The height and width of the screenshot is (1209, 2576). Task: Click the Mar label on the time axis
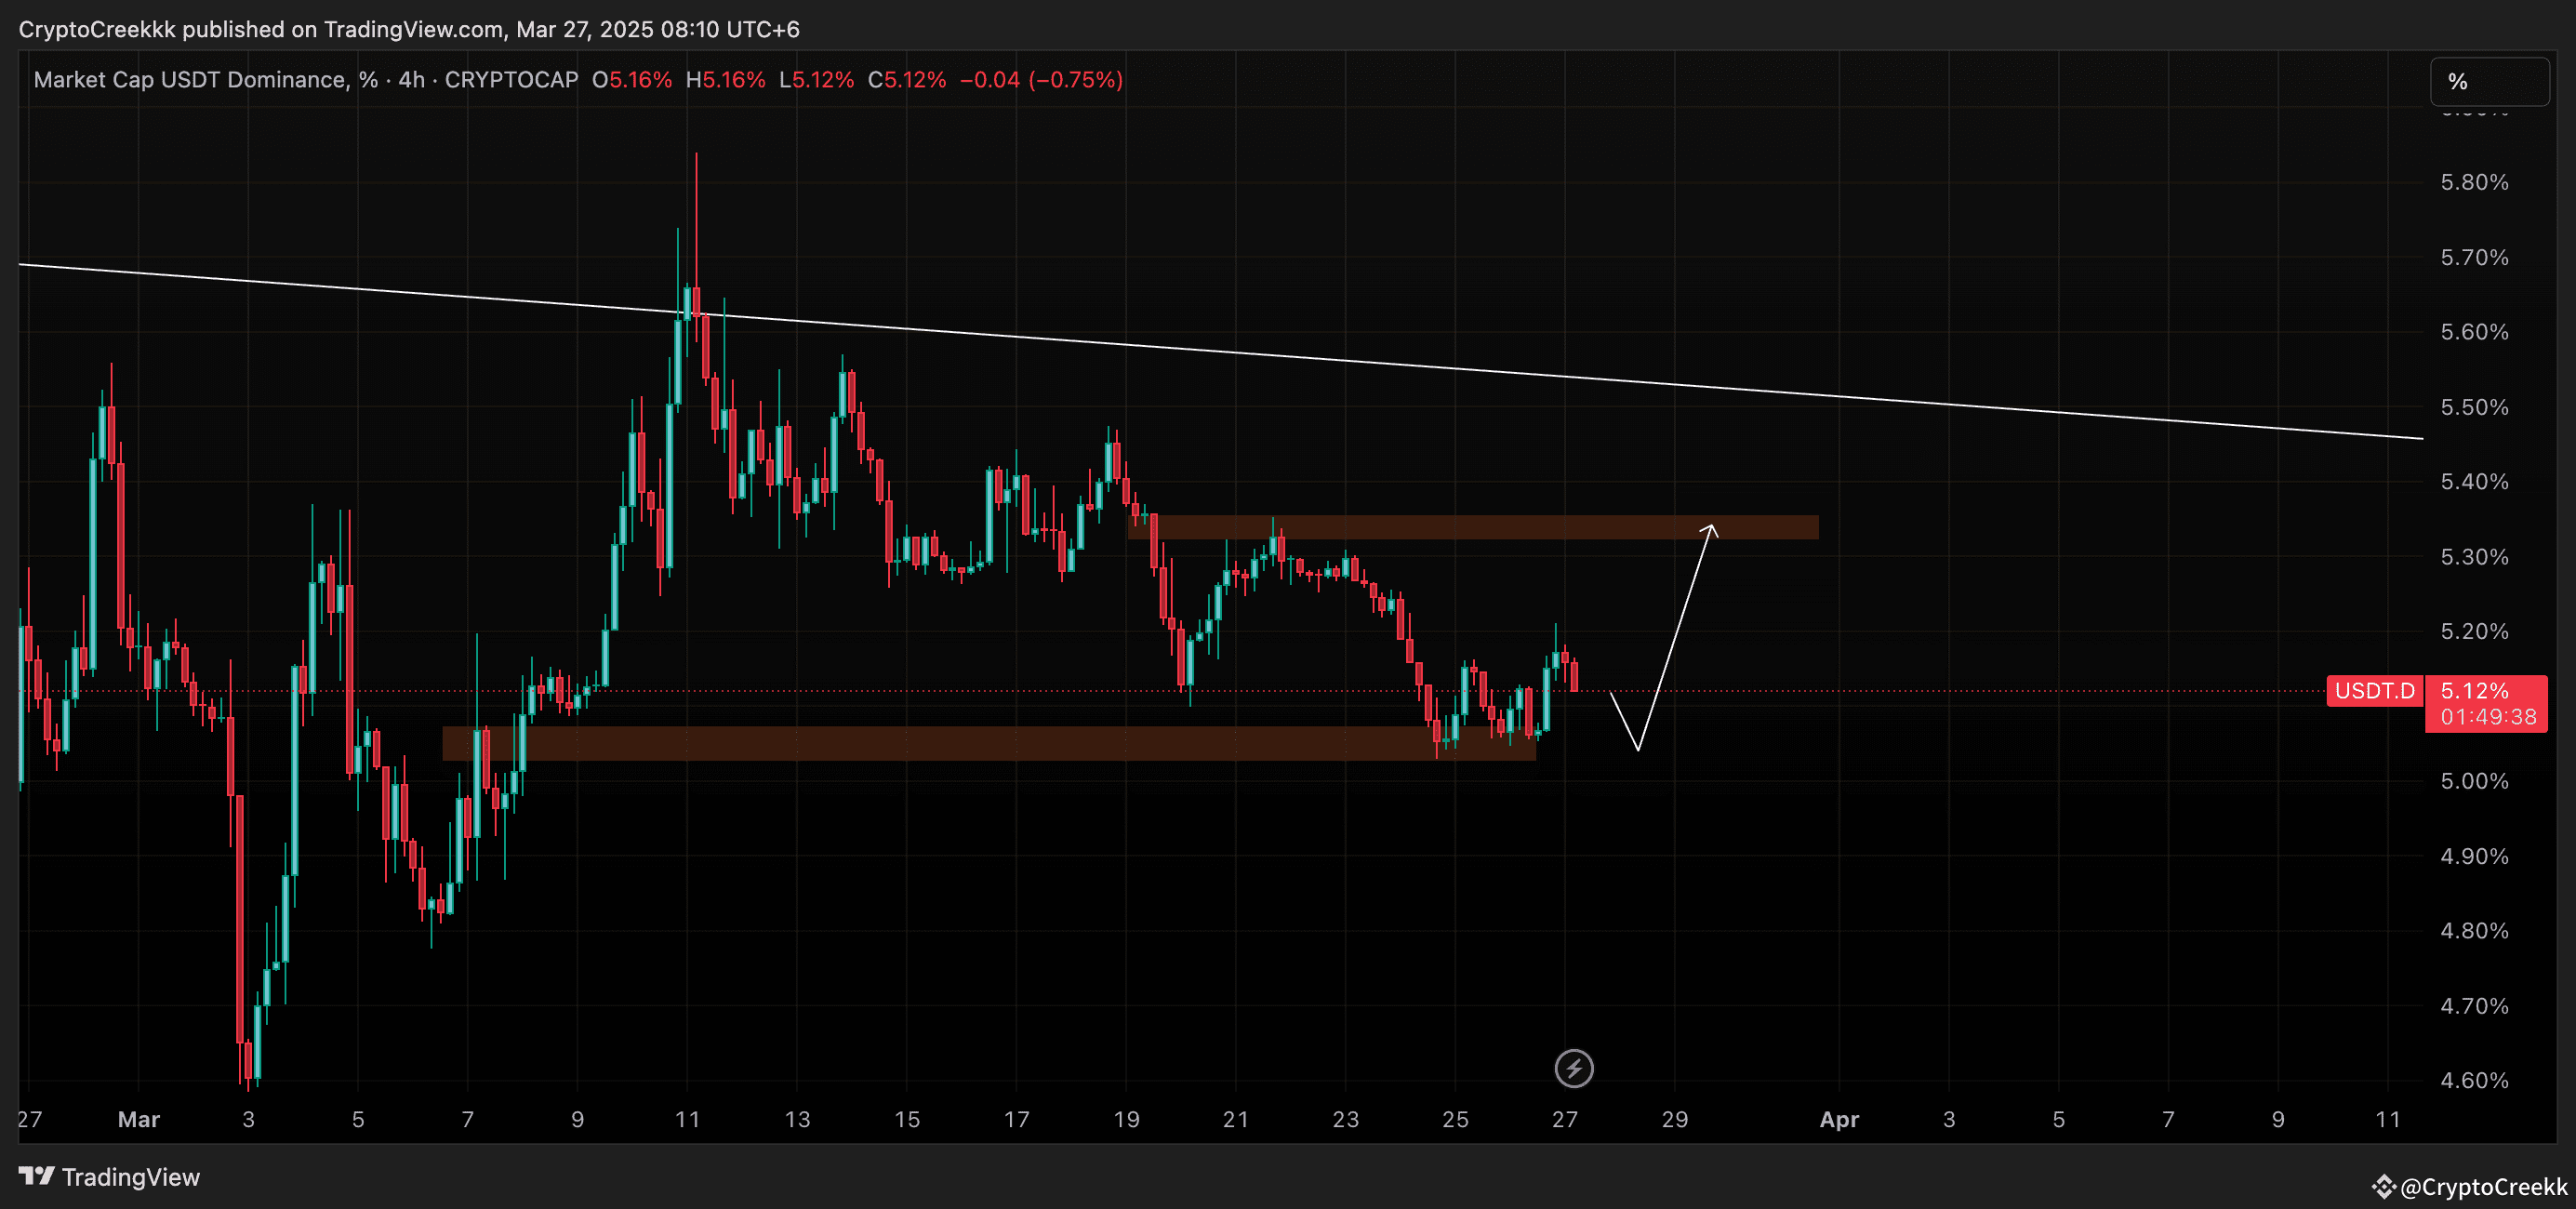pos(139,1120)
